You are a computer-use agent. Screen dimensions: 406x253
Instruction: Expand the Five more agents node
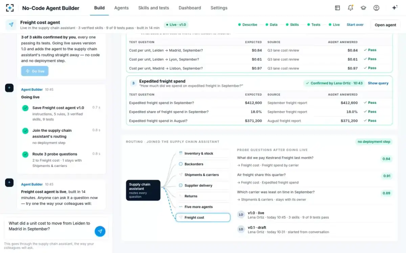point(203,207)
